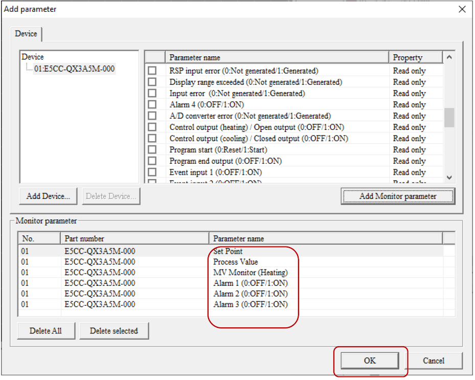Click 'A/D converter error' parameter text
The width and height of the screenshot is (475, 380).
coord(250,116)
